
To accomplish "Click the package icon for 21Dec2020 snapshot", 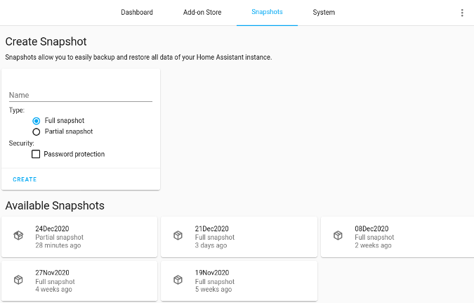I will 178,236.
